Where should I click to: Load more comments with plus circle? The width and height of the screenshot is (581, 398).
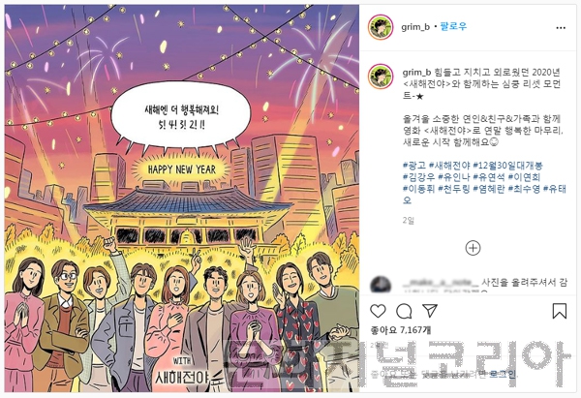[x=473, y=248]
